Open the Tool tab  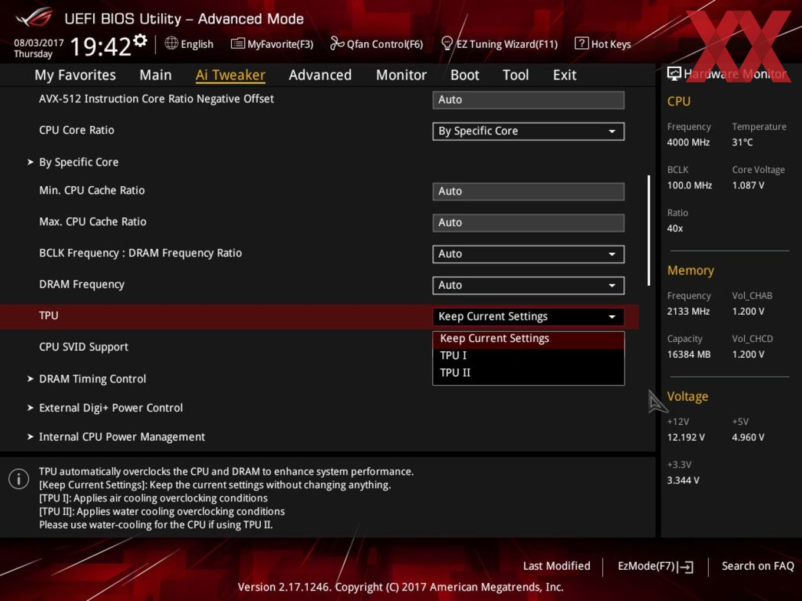click(x=516, y=75)
